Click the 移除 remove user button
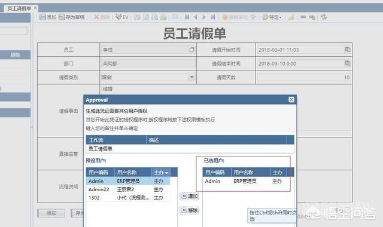 [x=190, y=210]
